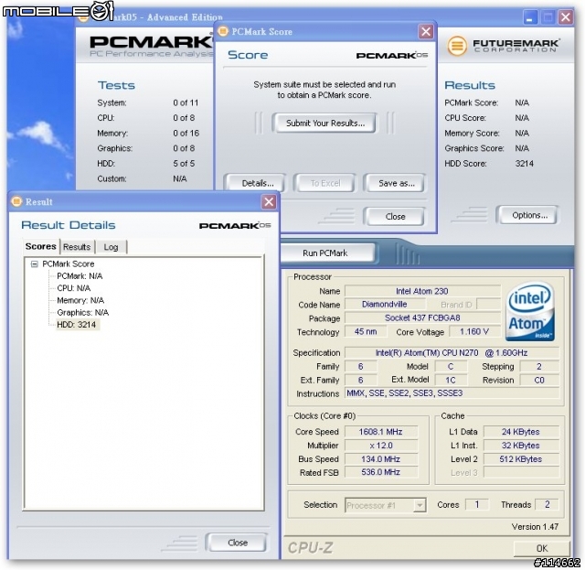
Task: Click Run PCMark button
Action: coord(326,253)
